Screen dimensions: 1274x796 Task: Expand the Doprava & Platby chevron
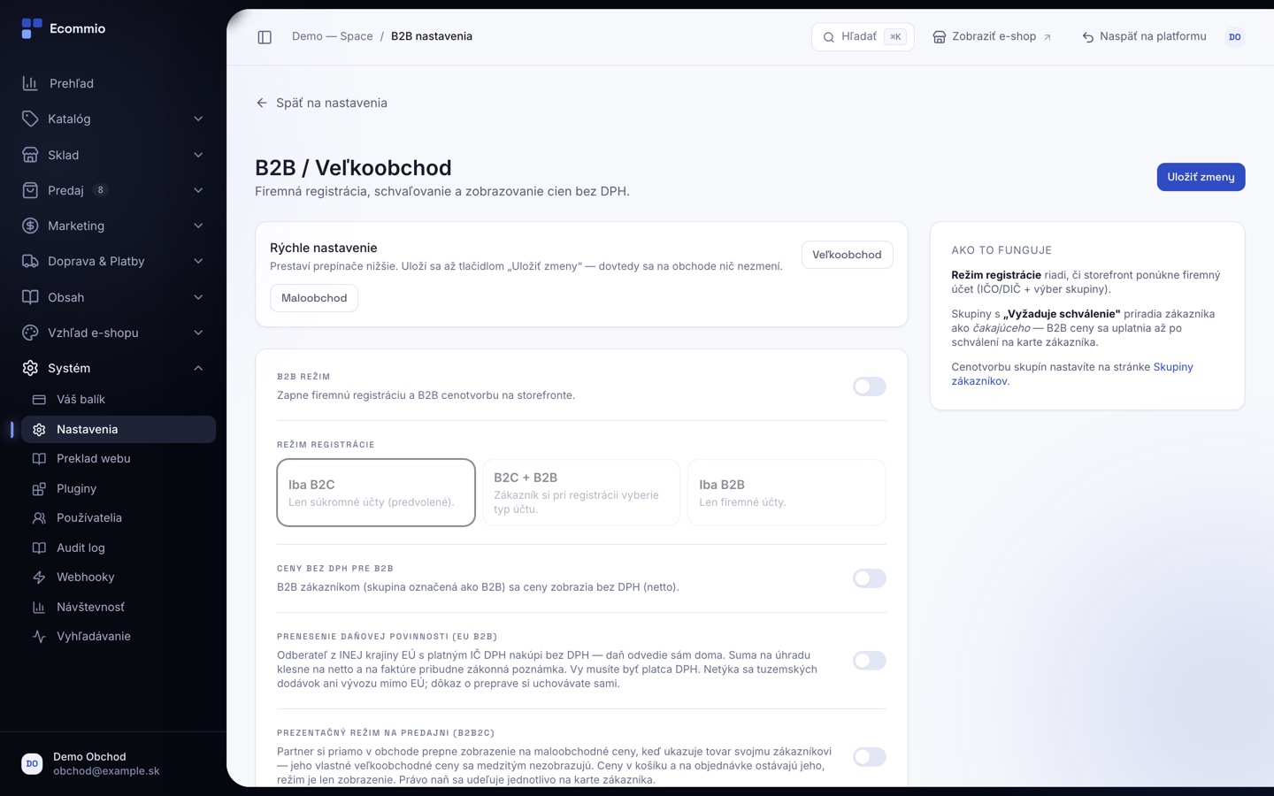coord(198,261)
